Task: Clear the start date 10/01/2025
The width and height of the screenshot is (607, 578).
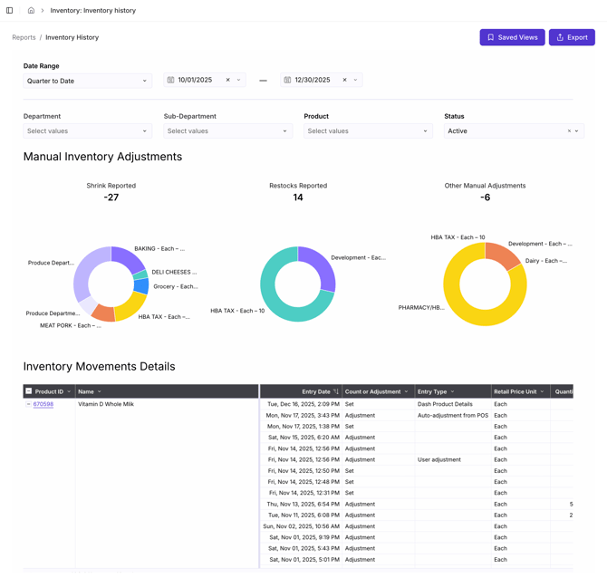Action: (x=227, y=81)
